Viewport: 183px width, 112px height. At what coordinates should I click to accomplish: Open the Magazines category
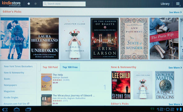coord(9,91)
